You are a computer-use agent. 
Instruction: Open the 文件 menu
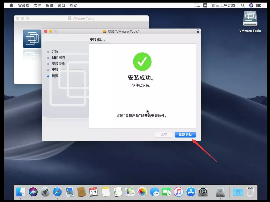[x=37, y=5]
